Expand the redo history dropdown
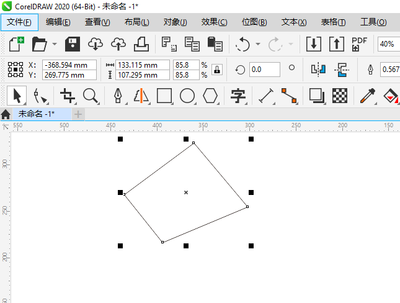400x303 pixels. tap(291, 44)
